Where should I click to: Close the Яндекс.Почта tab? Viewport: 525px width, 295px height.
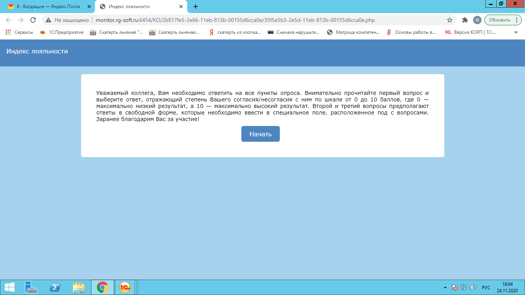coord(89,7)
